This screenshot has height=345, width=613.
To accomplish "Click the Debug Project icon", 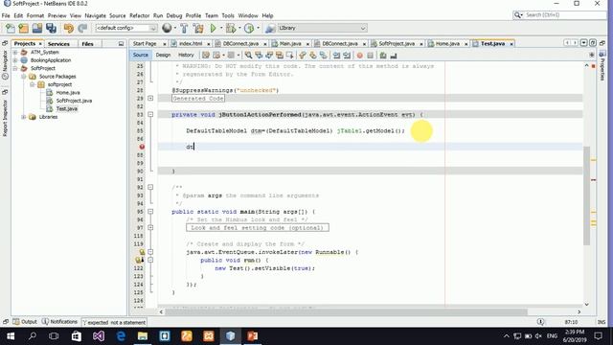I will pyautogui.click(x=231, y=28).
